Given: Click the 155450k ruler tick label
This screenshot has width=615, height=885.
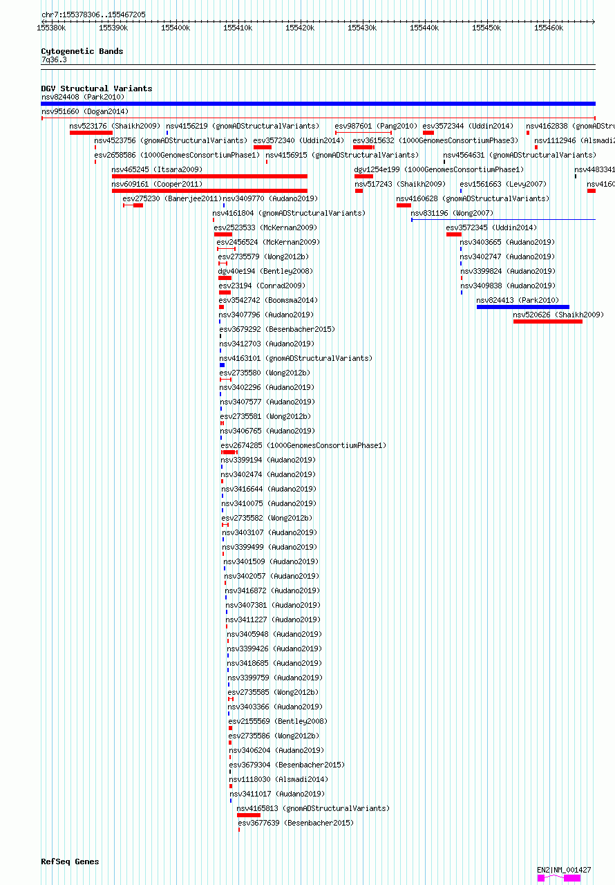Looking at the screenshot, I should (x=486, y=28).
